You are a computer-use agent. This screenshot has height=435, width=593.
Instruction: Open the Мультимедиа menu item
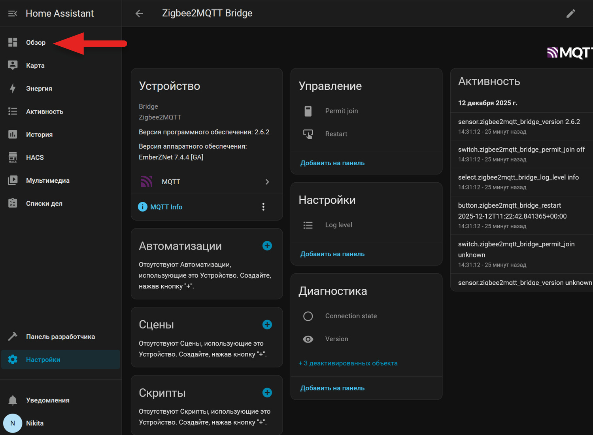coord(61,180)
